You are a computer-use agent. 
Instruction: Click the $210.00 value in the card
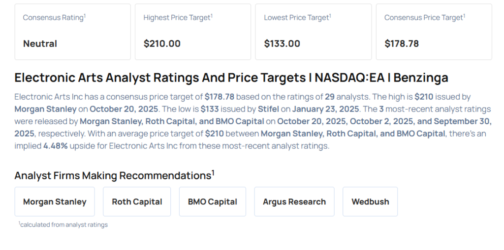point(162,44)
